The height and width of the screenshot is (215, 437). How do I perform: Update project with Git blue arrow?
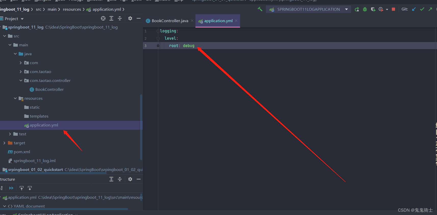(x=414, y=9)
